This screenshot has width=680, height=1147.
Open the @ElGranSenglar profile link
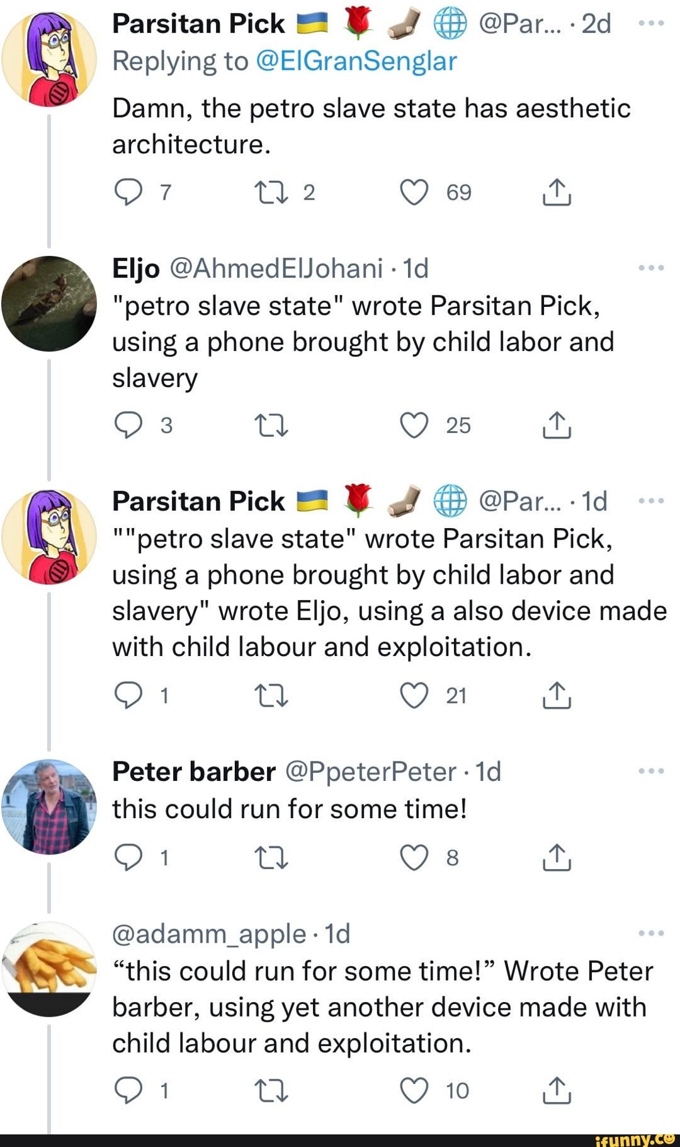pyautogui.click(x=356, y=61)
